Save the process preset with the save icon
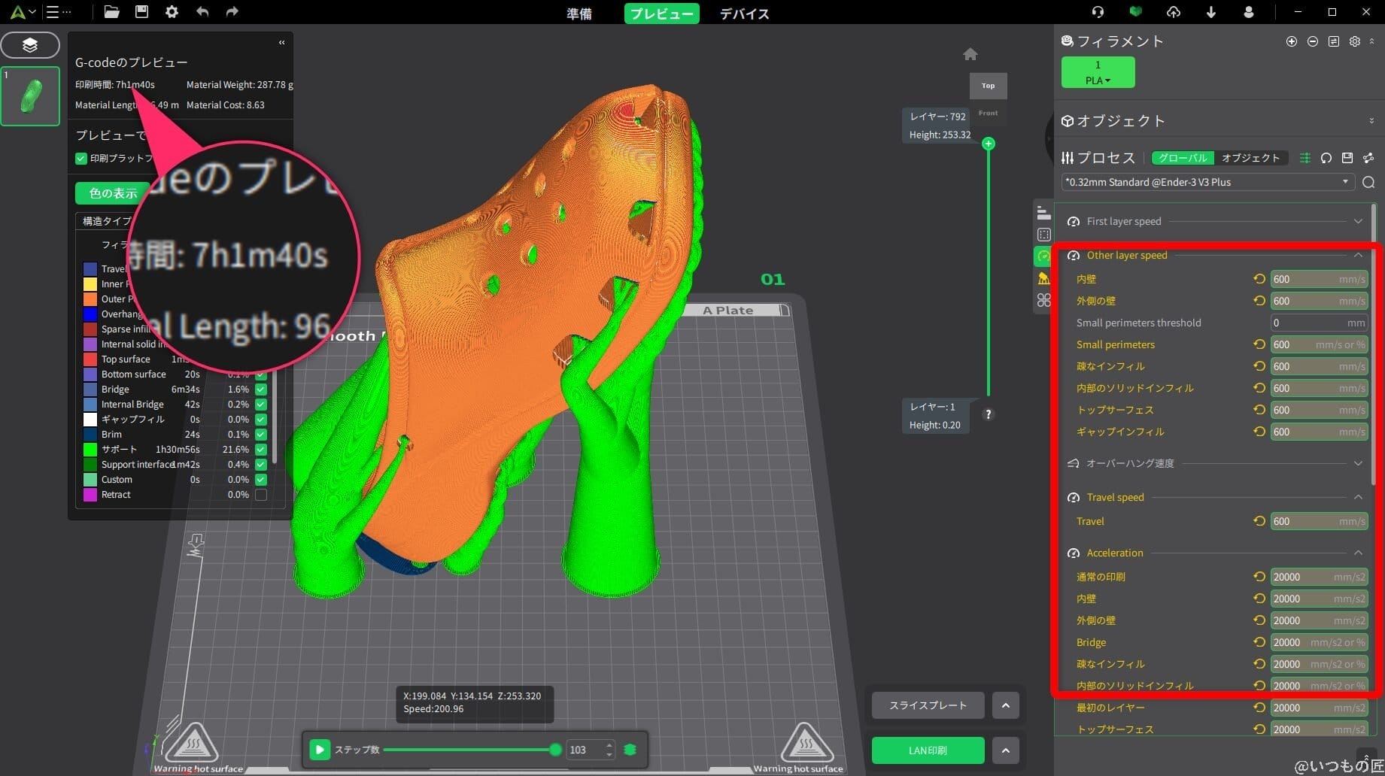The height and width of the screenshot is (776, 1385). click(x=1347, y=158)
